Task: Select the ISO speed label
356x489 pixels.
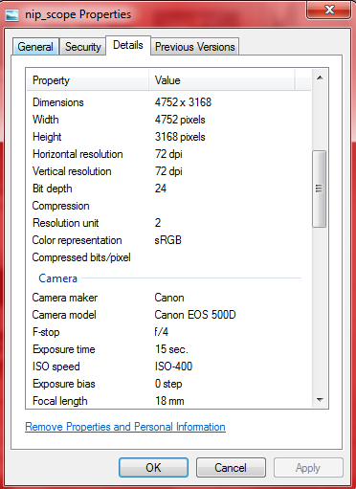Action: 56,367
